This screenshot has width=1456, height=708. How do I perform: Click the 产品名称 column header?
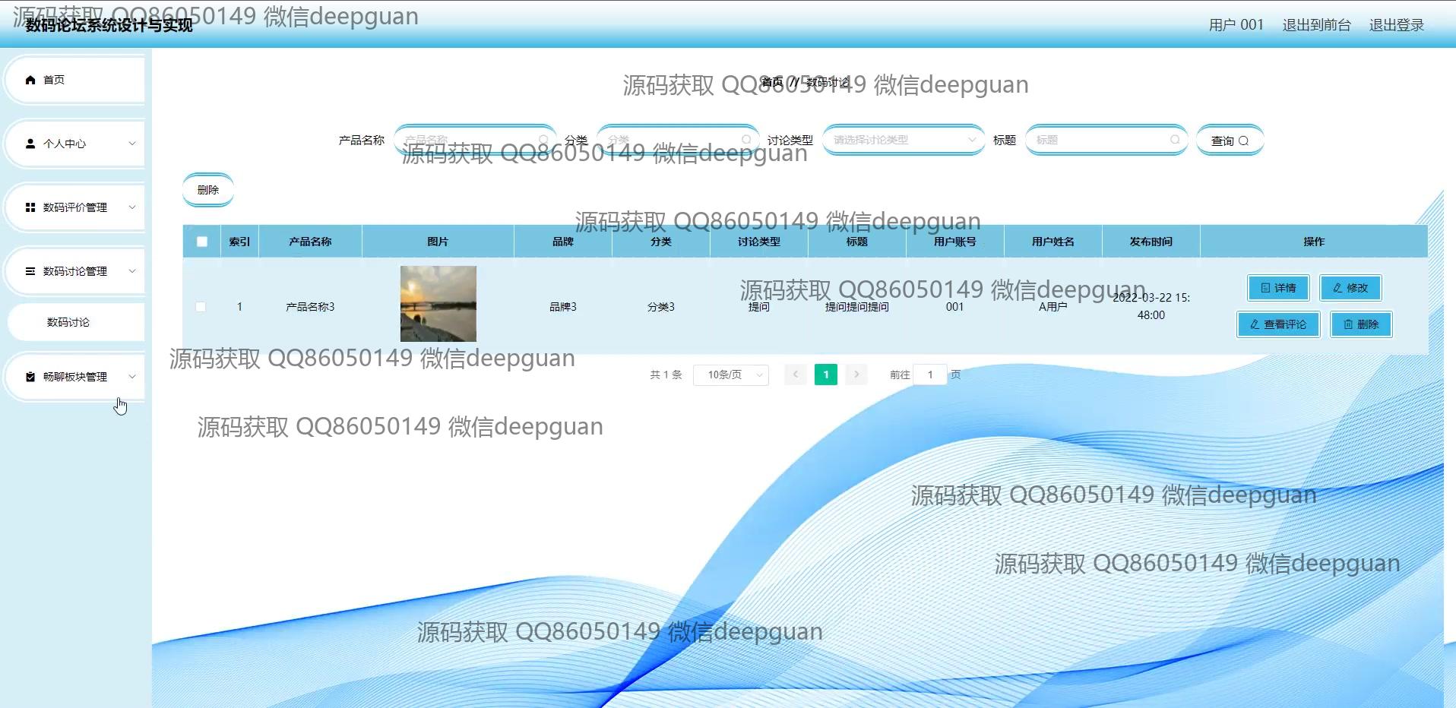point(310,242)
